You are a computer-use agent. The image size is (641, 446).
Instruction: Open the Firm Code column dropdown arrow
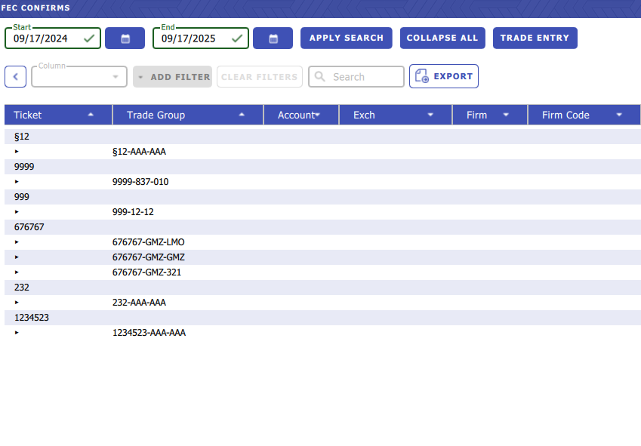[619, 115]
